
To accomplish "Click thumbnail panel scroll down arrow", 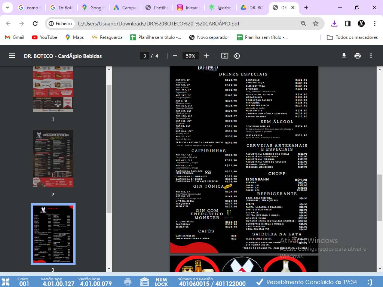I will [x=109, y=269].
